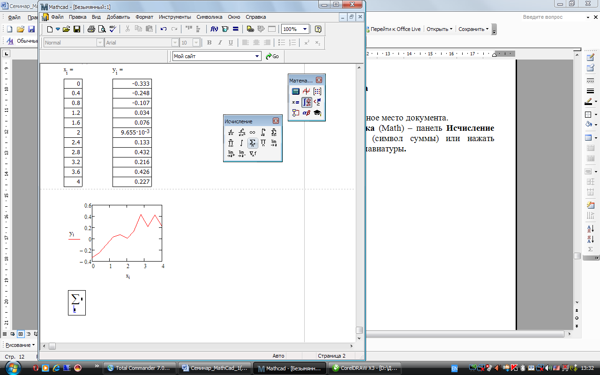The width and height of the screenshot is (600, 375).
Task: Click the Calculate (equals) toolbar button
Action: pos(236,29)
